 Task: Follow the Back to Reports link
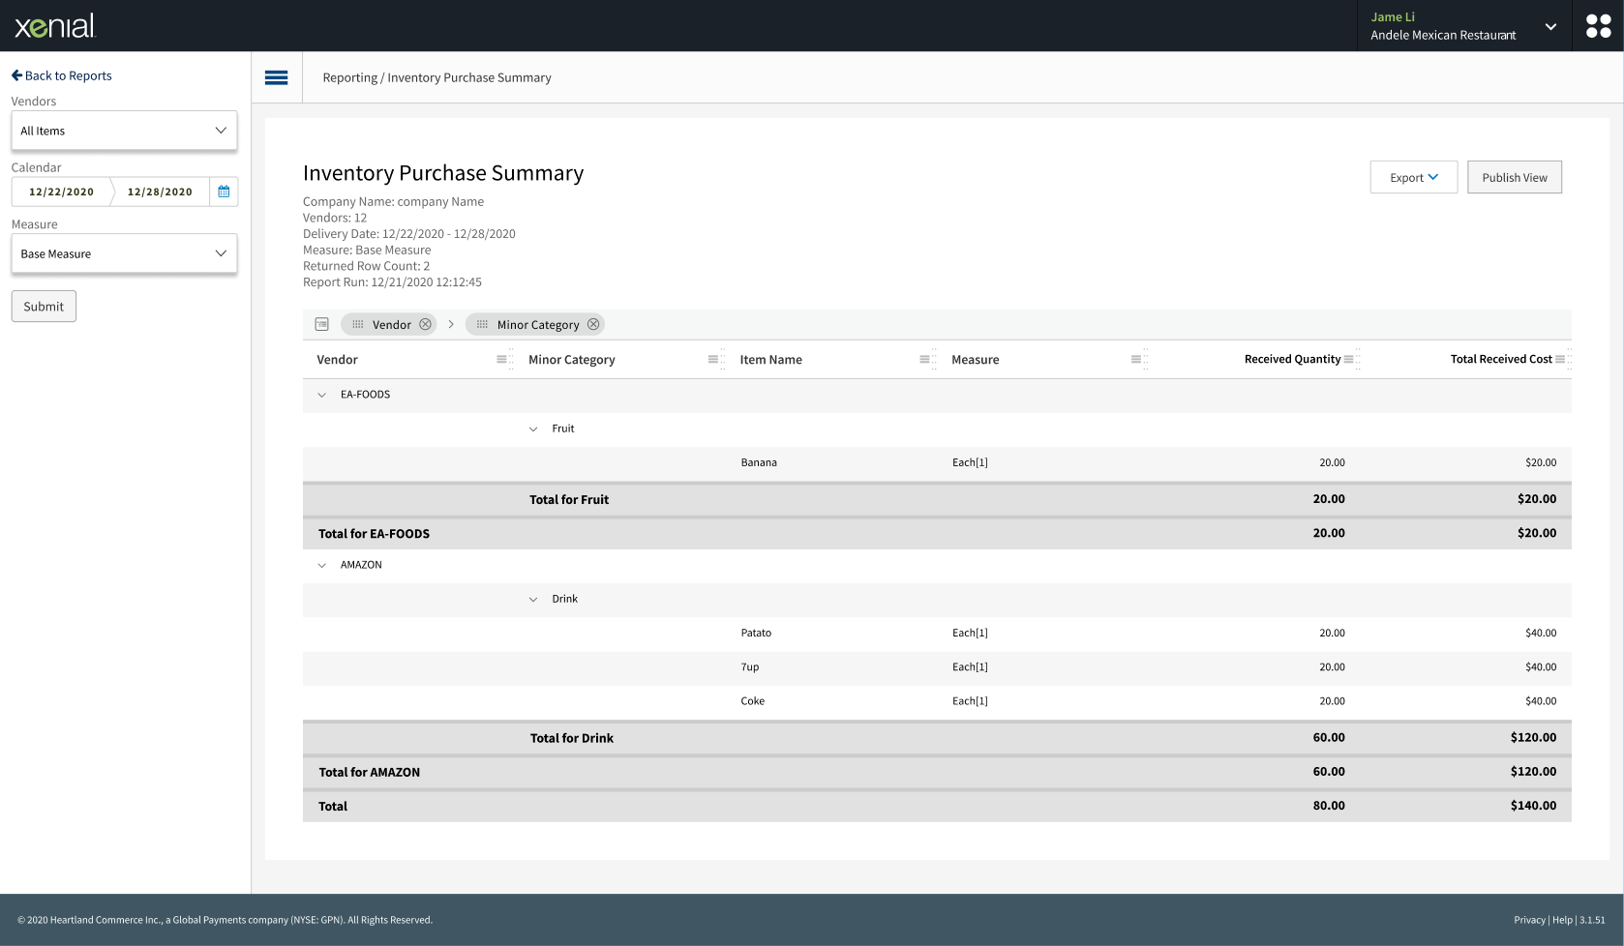[61, 75]
